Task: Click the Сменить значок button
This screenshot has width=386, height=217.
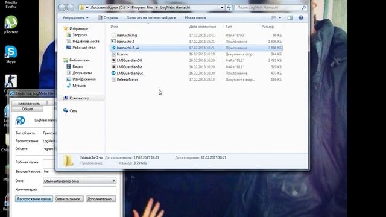Action: (x=69, y=199)
